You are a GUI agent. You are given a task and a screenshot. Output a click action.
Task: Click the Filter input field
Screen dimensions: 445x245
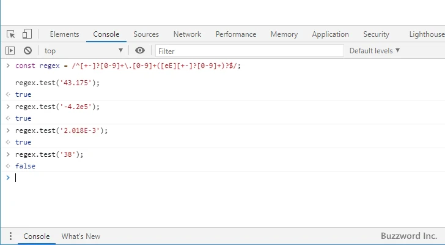click(x=248, y=51)
